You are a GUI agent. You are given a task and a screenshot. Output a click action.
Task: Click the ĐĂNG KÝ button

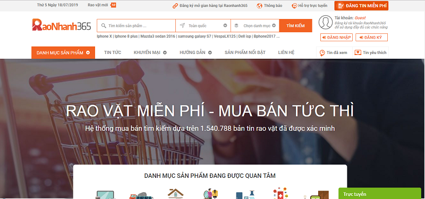click(371, 37)
